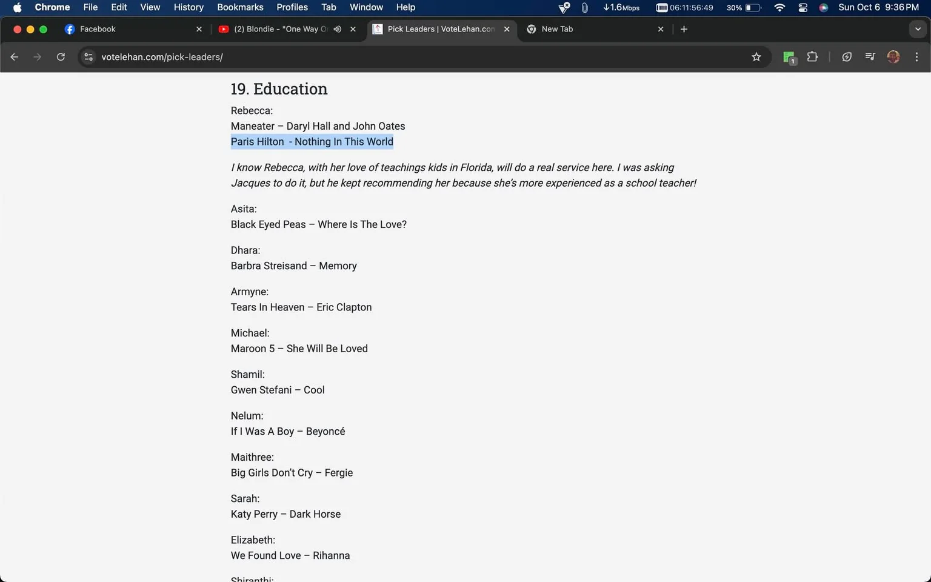This screenshot has height=582, width=931.
Task: Open the History menu
Action: pyautogui.click(x=189, y=7)
